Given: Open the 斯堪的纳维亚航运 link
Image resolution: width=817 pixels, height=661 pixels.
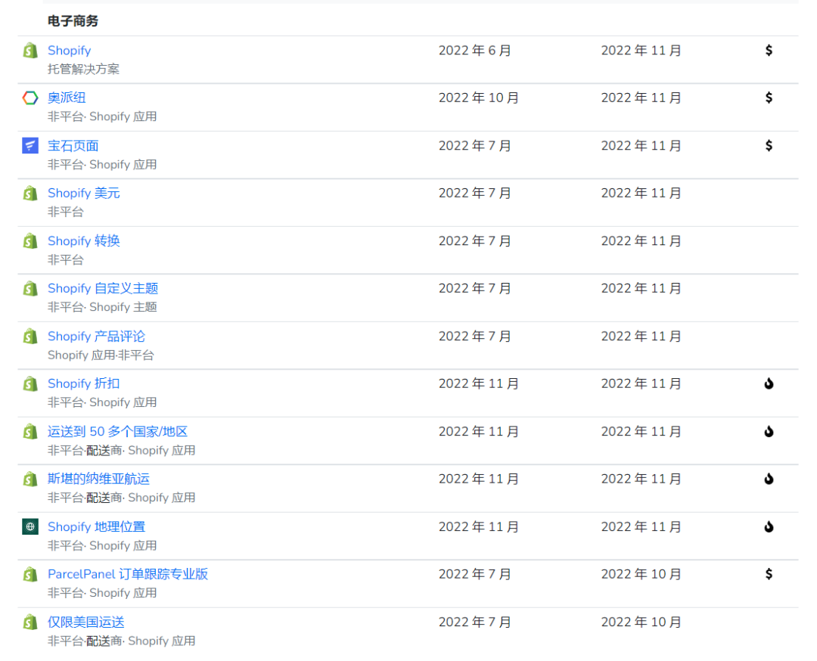Looking at the screenshot, I should (98, 479).
